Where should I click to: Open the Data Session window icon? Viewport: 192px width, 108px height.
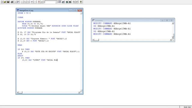[63, 2]
